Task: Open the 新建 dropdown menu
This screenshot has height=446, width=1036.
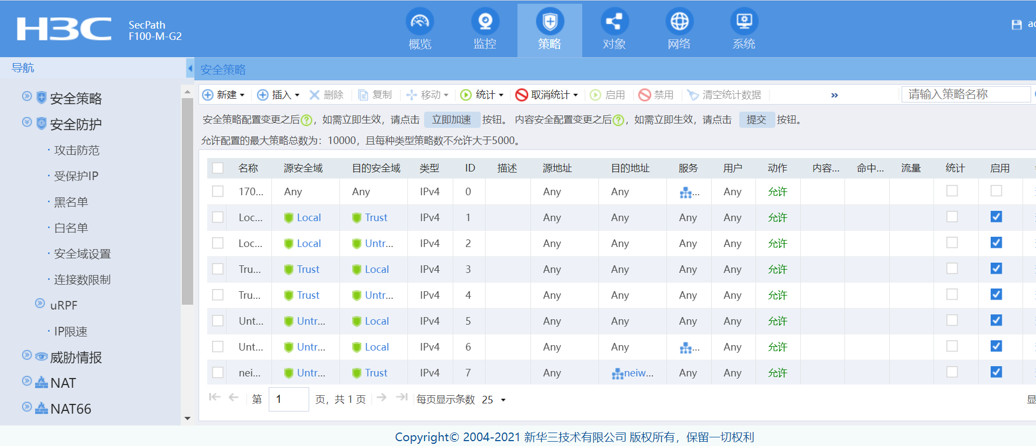Action: (224, 95)
